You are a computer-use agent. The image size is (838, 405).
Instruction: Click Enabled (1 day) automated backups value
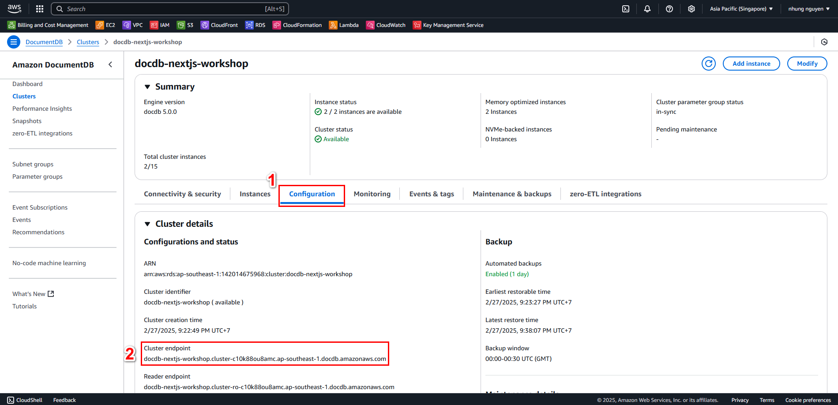point(507,274)
